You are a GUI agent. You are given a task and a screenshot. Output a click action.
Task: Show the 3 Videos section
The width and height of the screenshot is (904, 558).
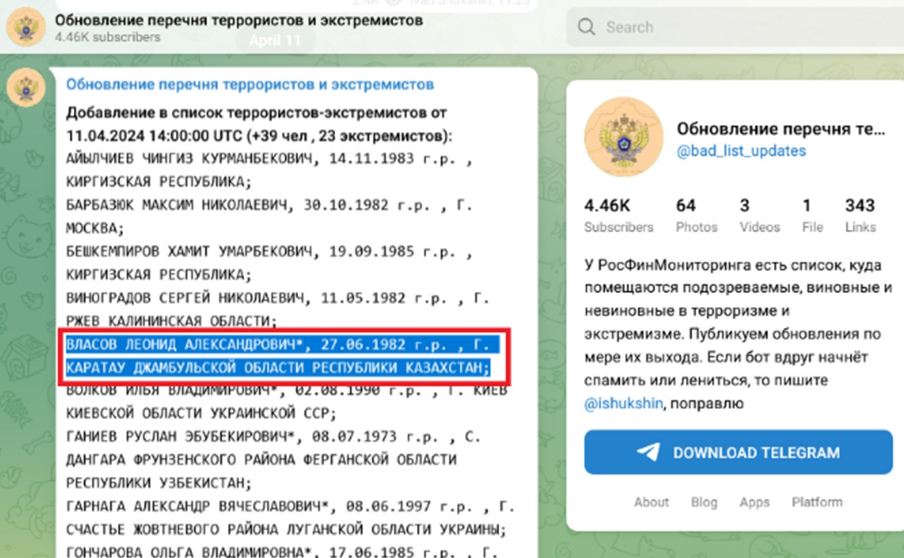coord(759,216)
